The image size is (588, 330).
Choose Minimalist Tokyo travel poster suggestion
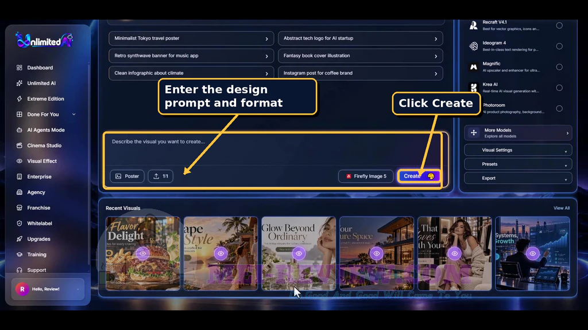191,38
